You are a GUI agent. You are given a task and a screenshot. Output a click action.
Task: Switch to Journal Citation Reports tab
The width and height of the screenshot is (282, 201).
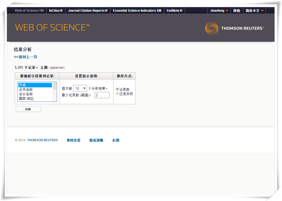88,11
